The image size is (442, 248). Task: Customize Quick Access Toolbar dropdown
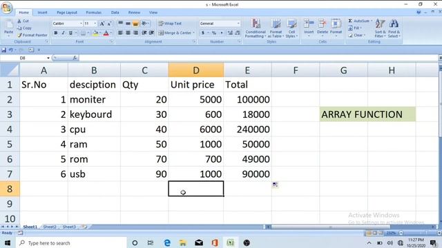click(x=39, y=50)
